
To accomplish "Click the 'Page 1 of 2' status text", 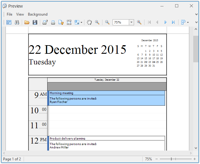I will click(x=12, y=159).
